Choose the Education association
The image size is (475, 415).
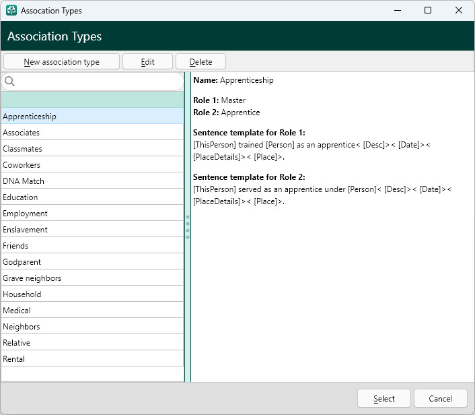(92, 197)
